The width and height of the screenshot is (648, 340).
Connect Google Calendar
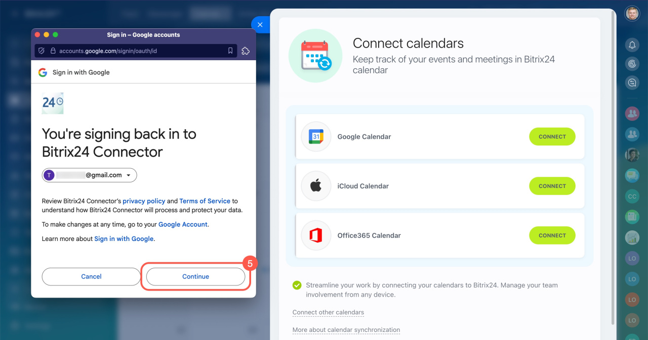552,136
